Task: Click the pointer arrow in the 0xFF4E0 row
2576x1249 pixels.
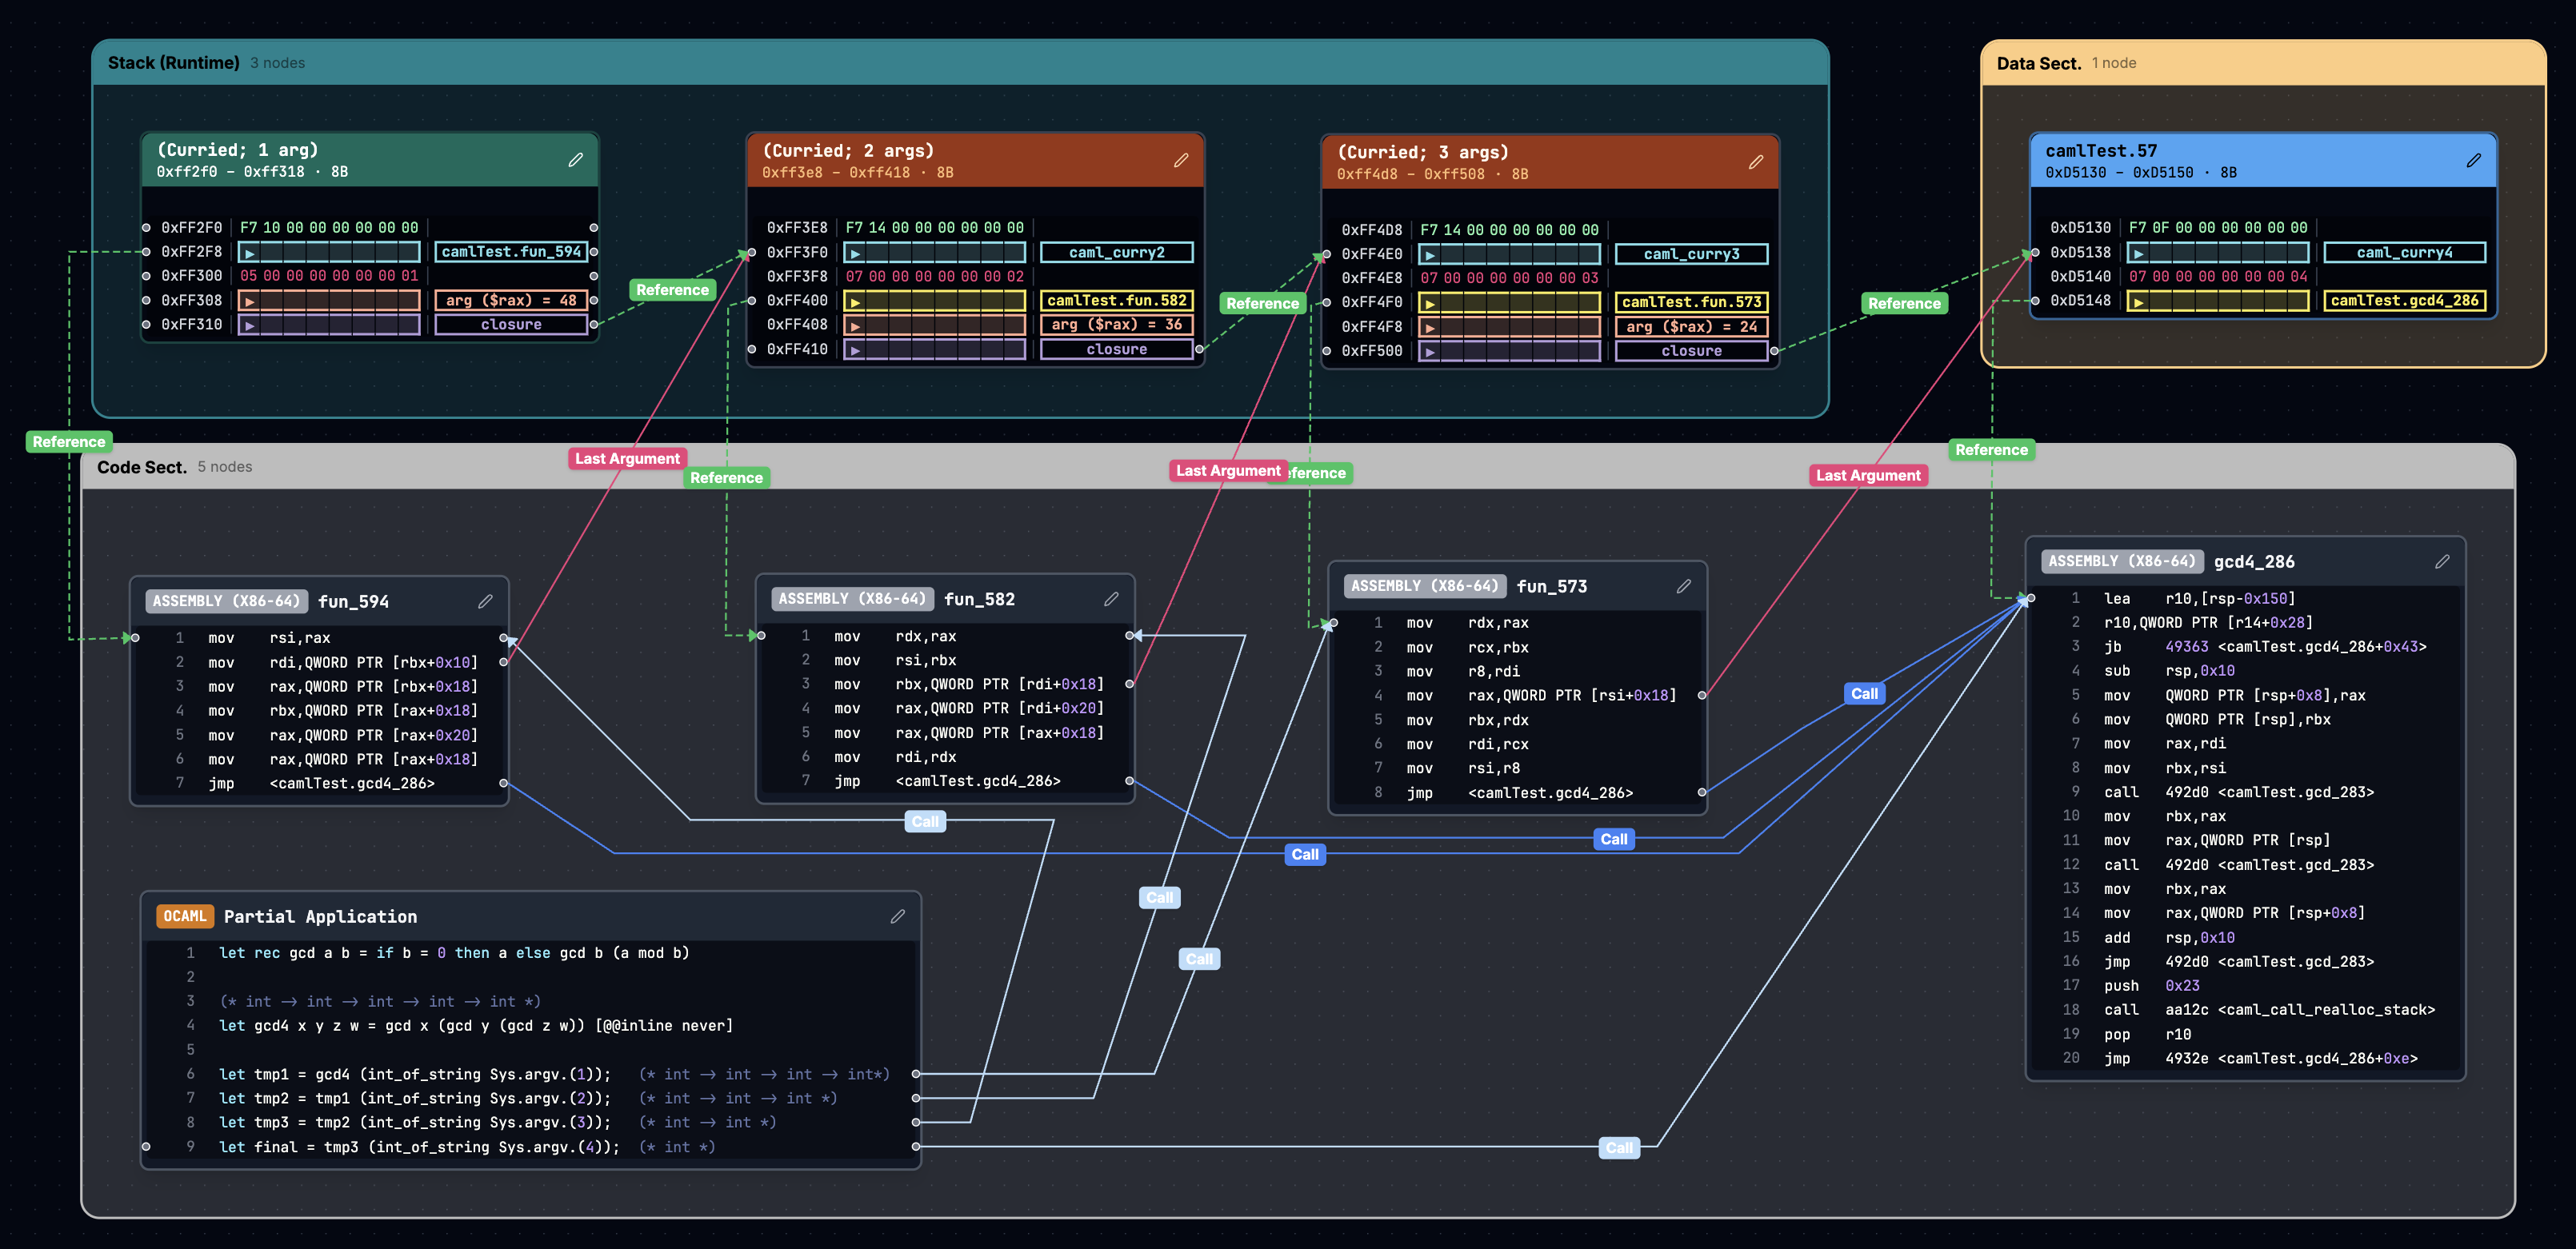Action: click(x=1431, y=255)
